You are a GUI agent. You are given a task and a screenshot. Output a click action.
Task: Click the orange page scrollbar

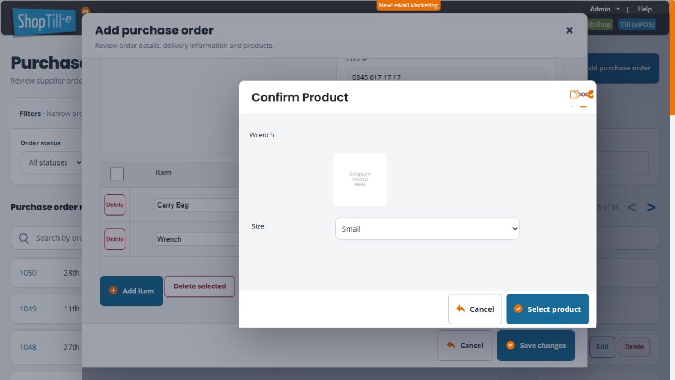672,57
